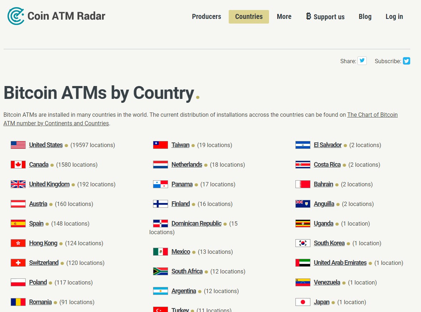The height and width of the screenshot is (312, 421).
Task: Click the Poland flag icon
Action: tap(18, 282)
